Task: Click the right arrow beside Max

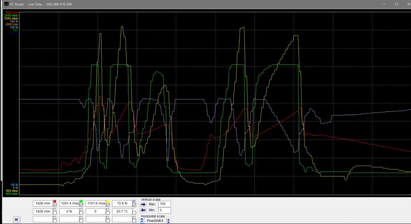Action: coord(143,204)
